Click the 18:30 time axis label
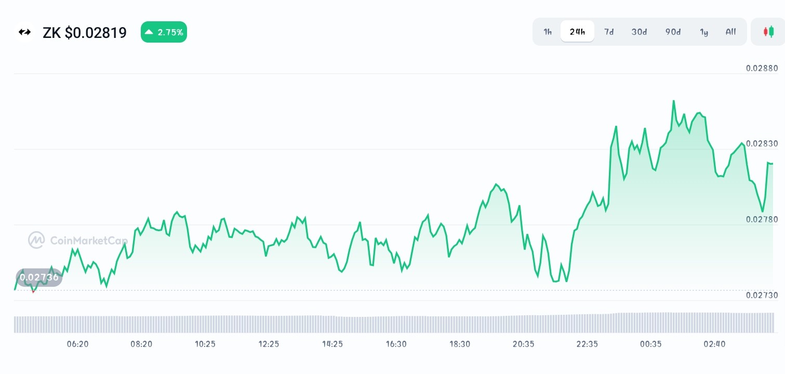Viewport: 785px width, 374px height. (460, 344)
